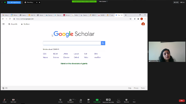Open Zoom Security shield icon
The height and width of the screenshot is (104, 186).
point(60,100)
